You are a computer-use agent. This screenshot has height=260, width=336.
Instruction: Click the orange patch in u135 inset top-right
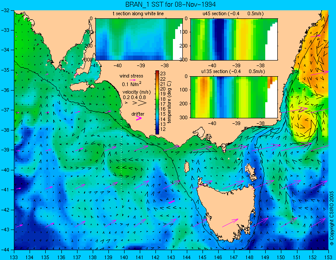point(270,82)
